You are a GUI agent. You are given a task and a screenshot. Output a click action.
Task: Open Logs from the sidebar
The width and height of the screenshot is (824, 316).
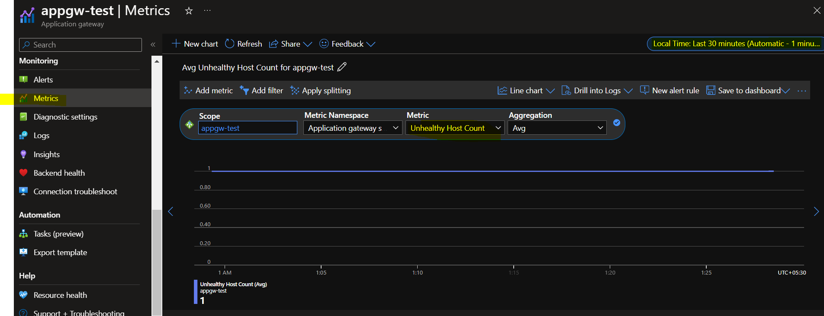[x=41, y=136]
